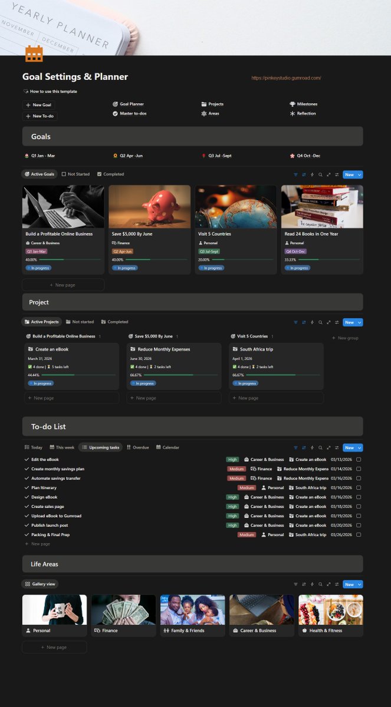Select the Calendar to-do tab

click(167, 448)
